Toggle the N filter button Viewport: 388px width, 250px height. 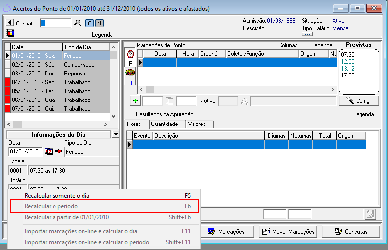point(99,23)
